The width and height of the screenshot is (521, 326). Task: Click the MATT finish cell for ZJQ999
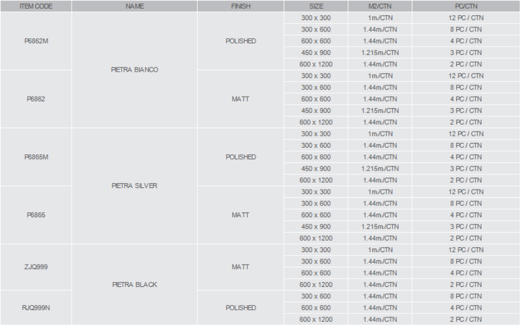coord(241,267)
